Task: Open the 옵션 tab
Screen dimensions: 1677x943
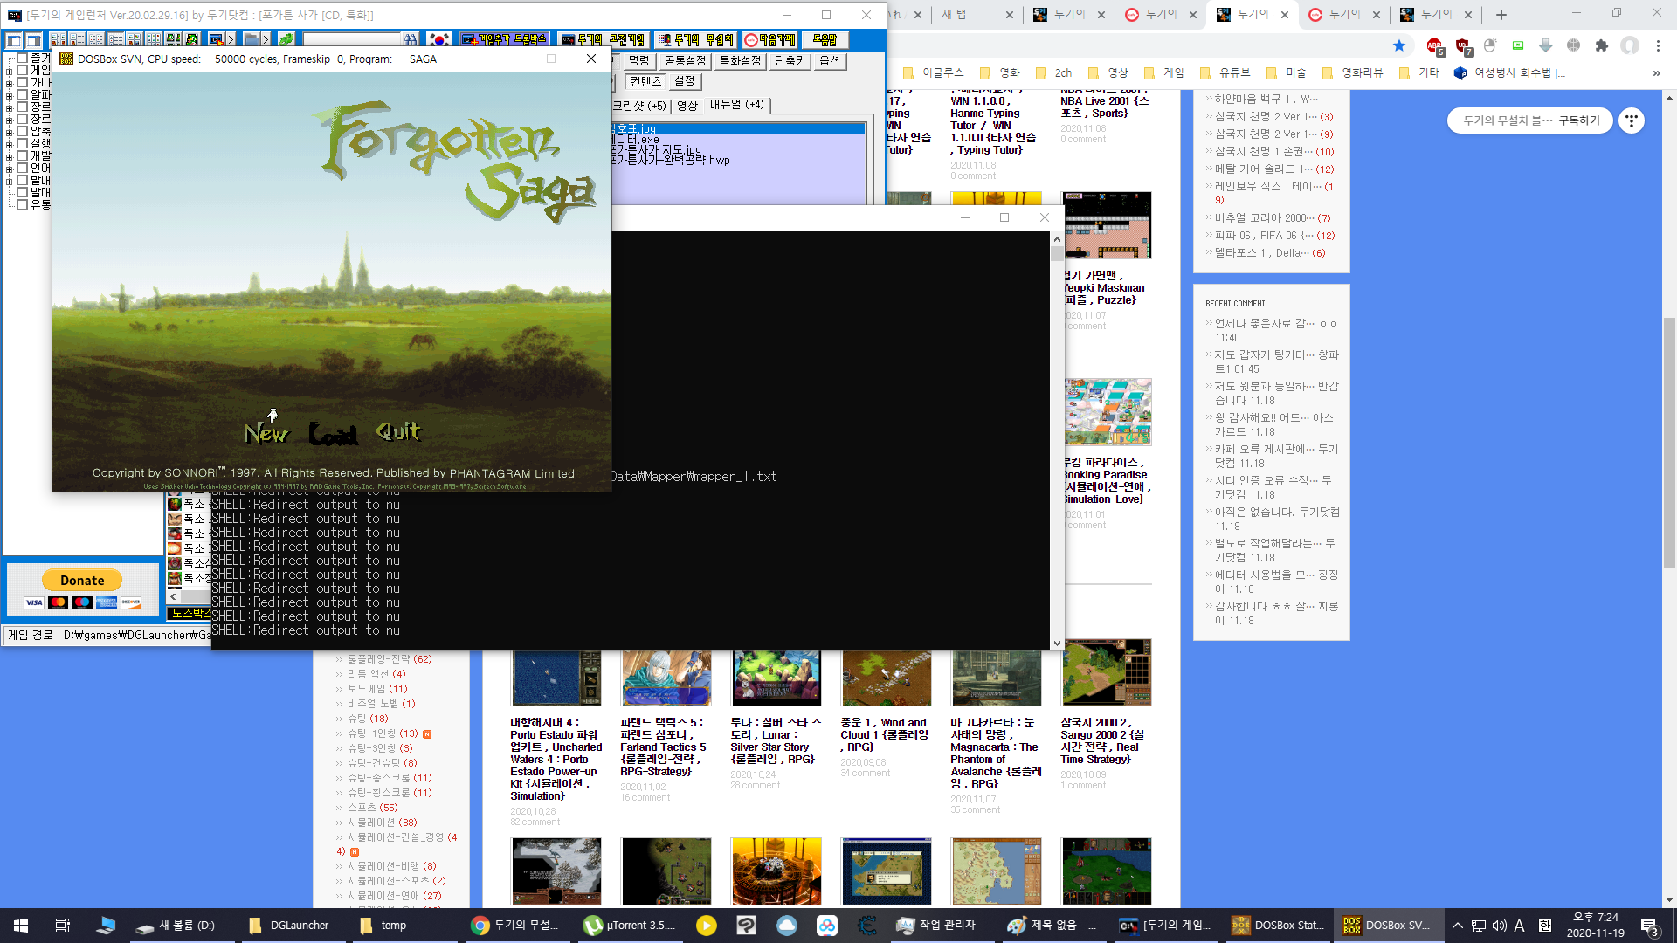Action: [829, 61]
